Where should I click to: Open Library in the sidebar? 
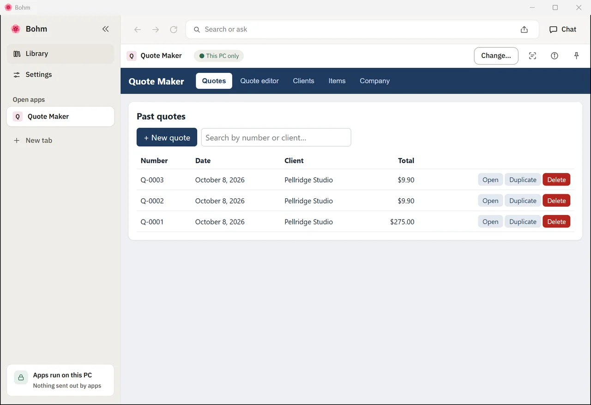[x=60, y=54]
